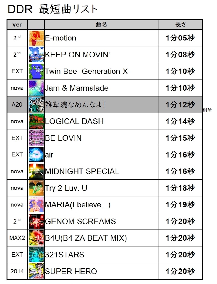The height and width of the screenshot is (284, 217).
Task: Click the MARIA(I believe...) song title
Action: (x=78, y=205)
